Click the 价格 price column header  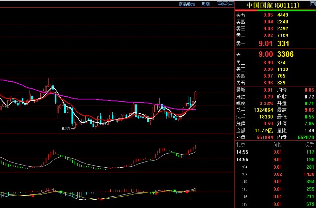pos(277,145)
